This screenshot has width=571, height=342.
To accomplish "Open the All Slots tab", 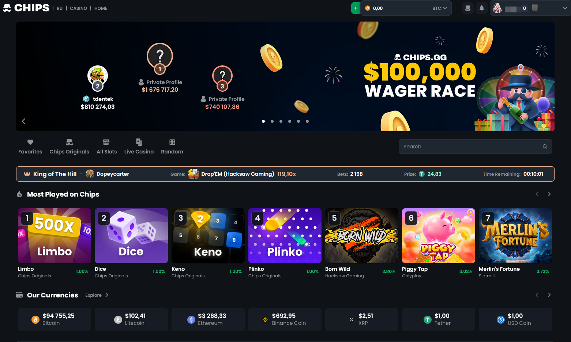I will (107, 147).
